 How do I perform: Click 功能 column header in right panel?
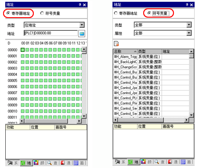(125, 126)
